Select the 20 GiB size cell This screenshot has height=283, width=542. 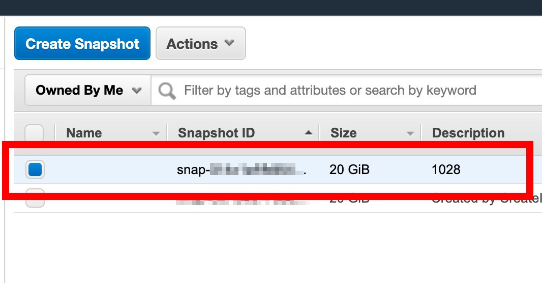(x=349, y=169)
